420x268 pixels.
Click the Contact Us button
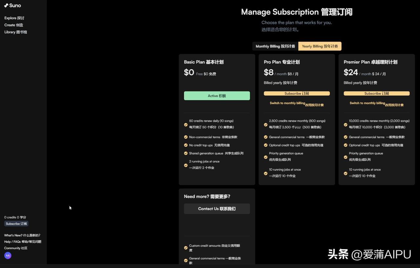[217, 209]
